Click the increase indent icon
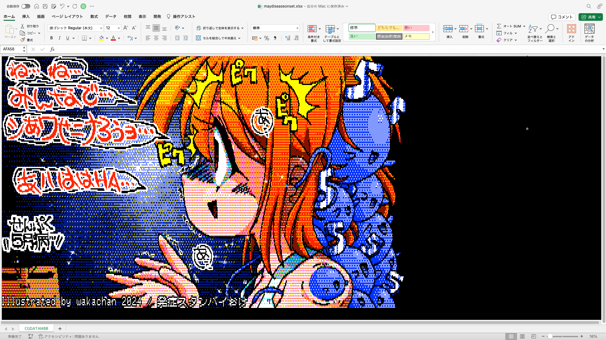 pos(186,38)
